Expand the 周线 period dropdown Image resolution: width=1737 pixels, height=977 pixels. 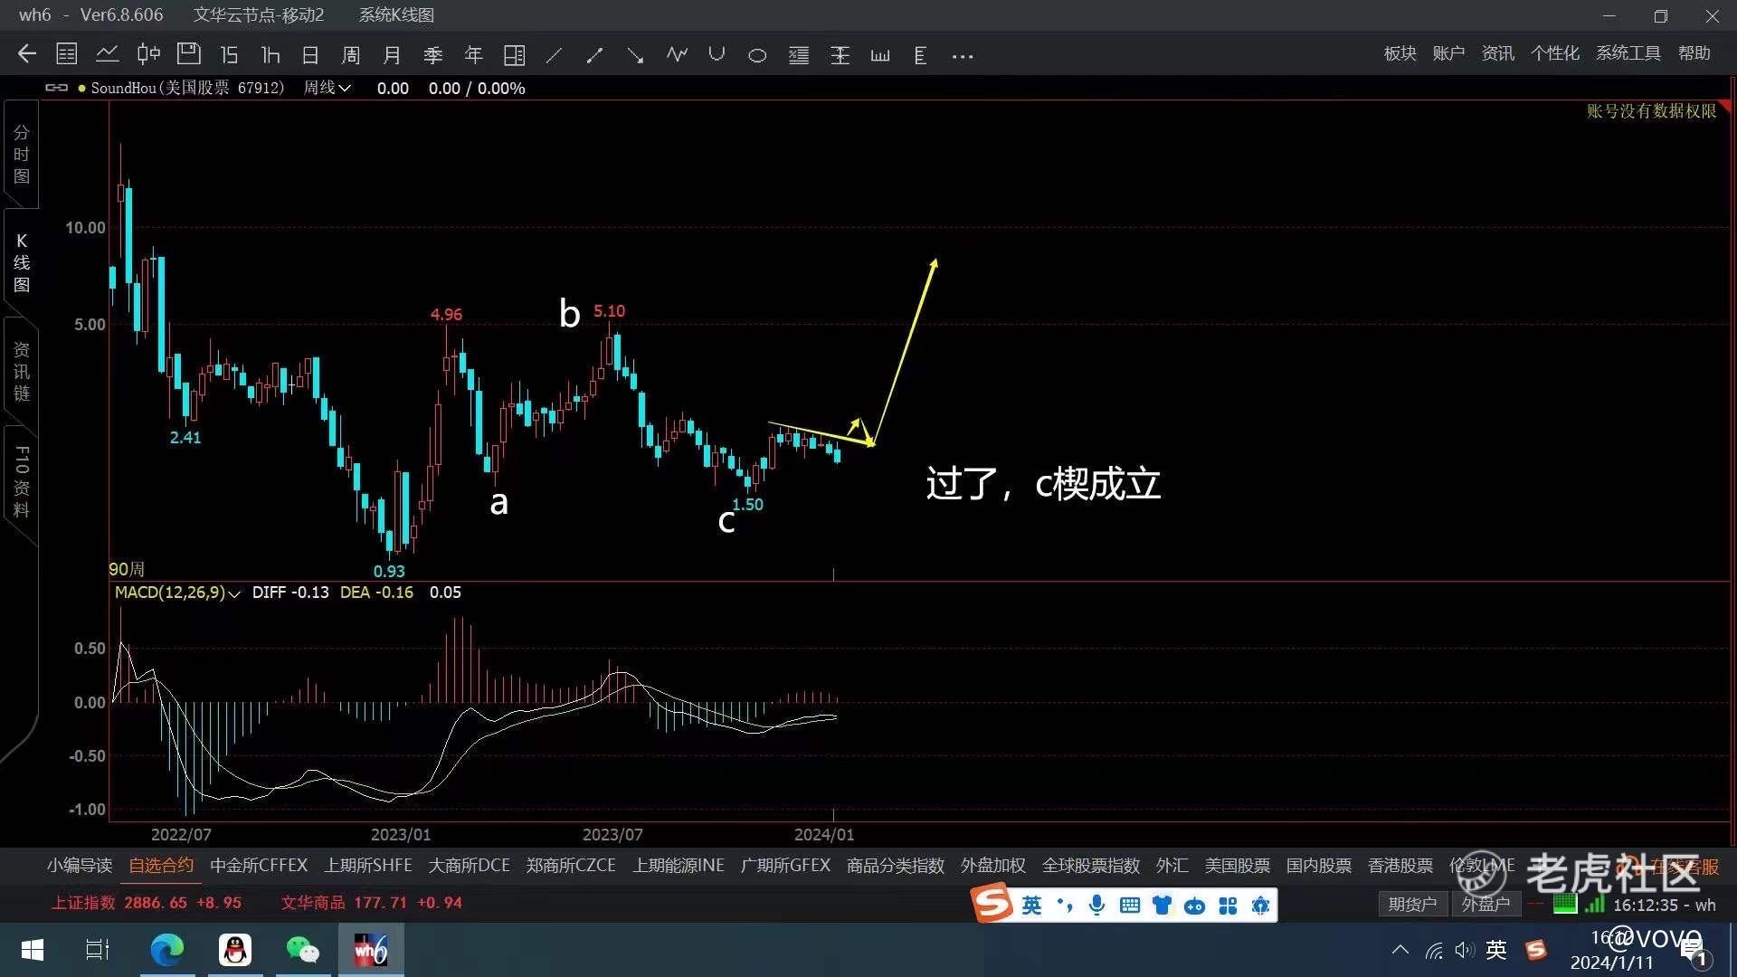pyautogui.click(x=327, y=88)
